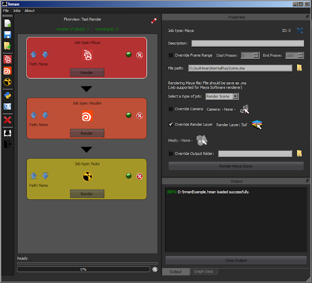Screen dimensions: 312x283
Task: Add a Maya job from sidebar
Action: click(x=8, y=59)
